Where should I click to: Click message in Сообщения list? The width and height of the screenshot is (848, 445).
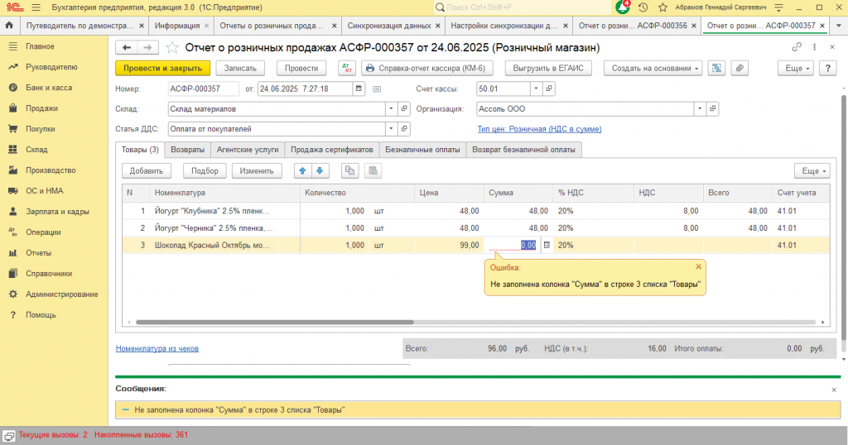pyautogui.click(x=478, y=410)
